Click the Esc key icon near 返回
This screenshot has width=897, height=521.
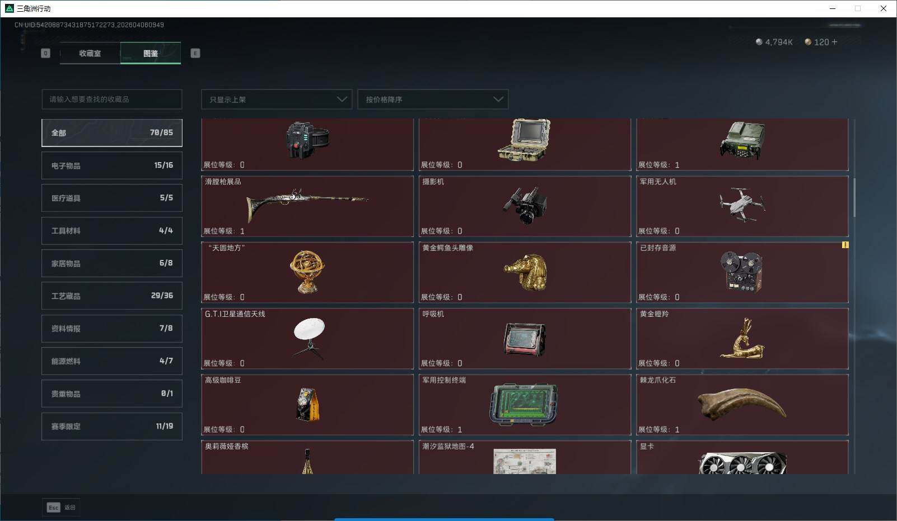[53, 508]
